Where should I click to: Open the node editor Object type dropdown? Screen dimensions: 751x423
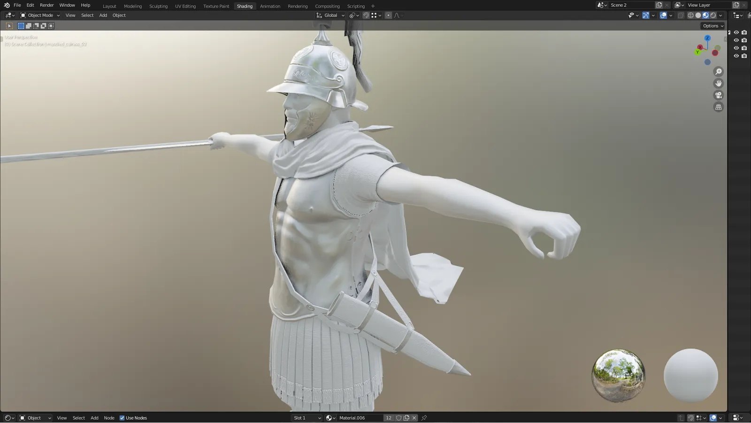tap(35, 418)
